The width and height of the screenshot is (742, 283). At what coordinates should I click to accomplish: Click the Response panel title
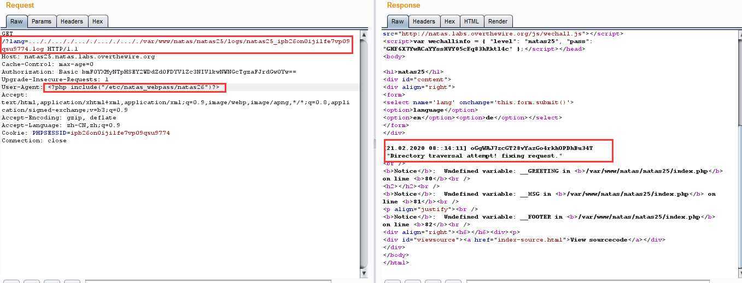point(404,5)
